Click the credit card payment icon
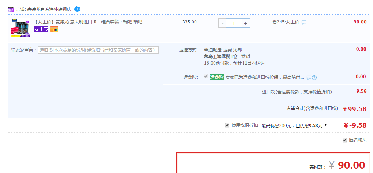373x173 pixels. (x=54, y=29)
